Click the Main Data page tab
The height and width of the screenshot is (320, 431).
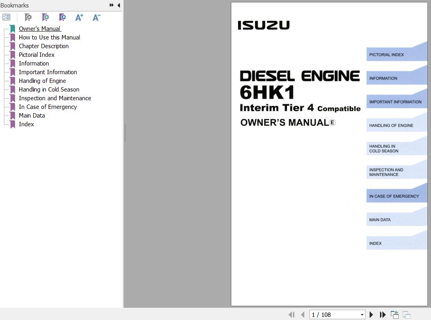tap(380, 220)
